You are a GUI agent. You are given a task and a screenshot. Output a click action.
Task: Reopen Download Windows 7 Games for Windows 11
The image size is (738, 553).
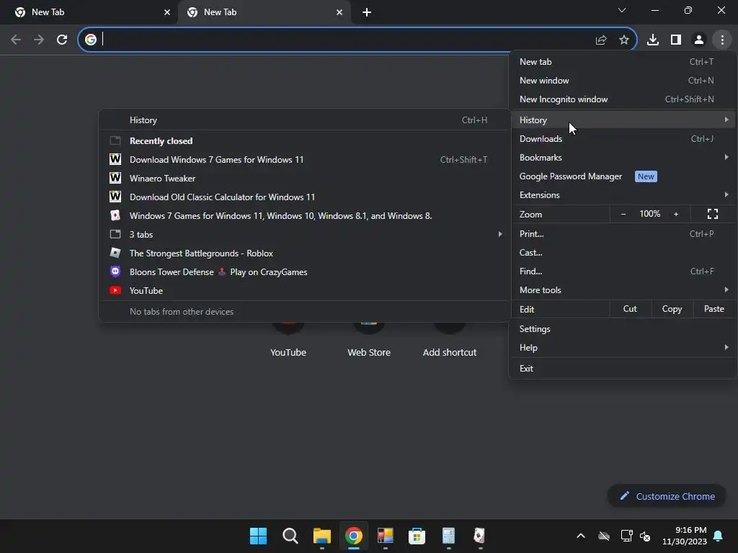pyautogui.click(x=305, y=159)
